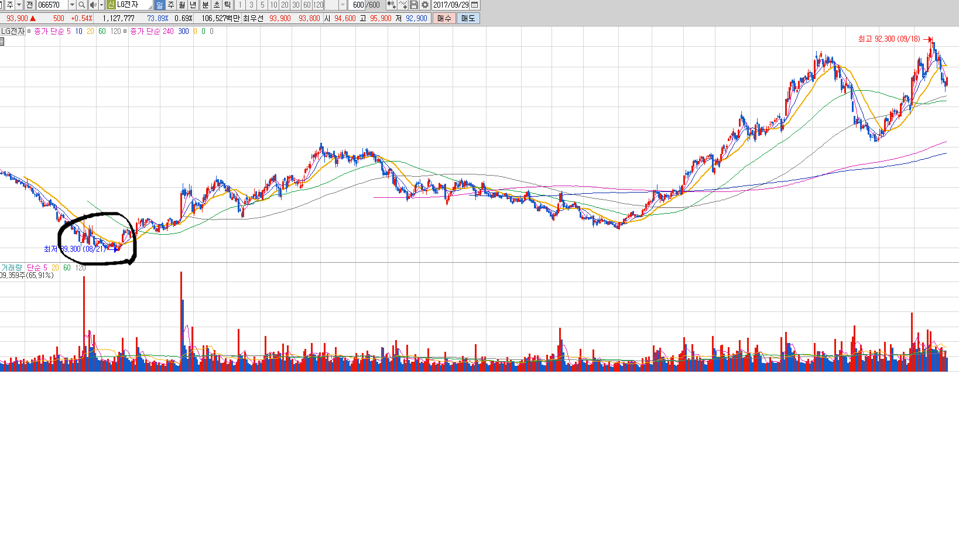Open the dropdown arrow beside the speaker
Image resolution: width=959 pixels, height=542 pixels.
tap(101, 5)
